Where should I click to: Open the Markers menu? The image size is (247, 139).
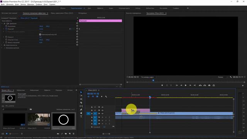(x=30, y=4)
